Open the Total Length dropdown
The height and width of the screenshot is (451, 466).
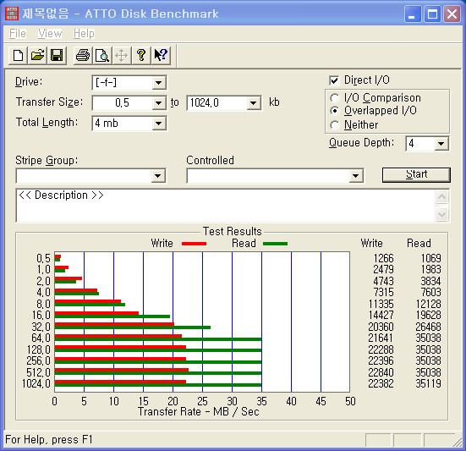tap(159, 123)
